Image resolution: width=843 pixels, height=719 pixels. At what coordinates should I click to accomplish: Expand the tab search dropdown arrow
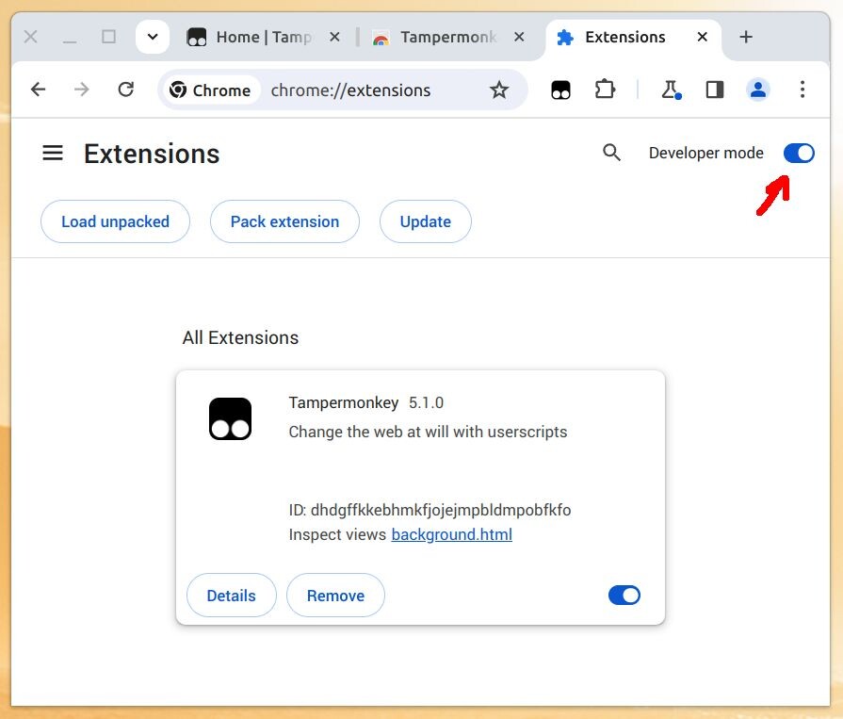(153, 37)
